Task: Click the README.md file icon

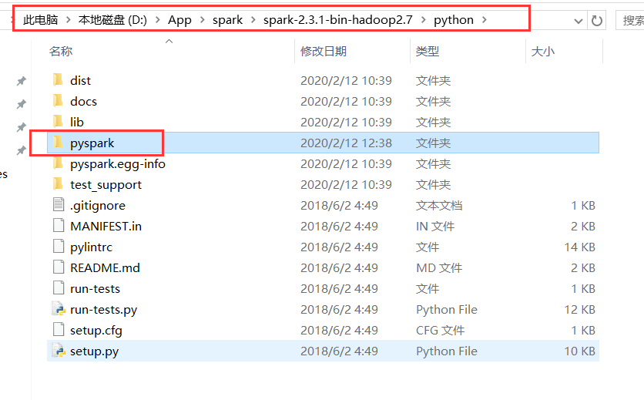Action: tap(59, 267)
